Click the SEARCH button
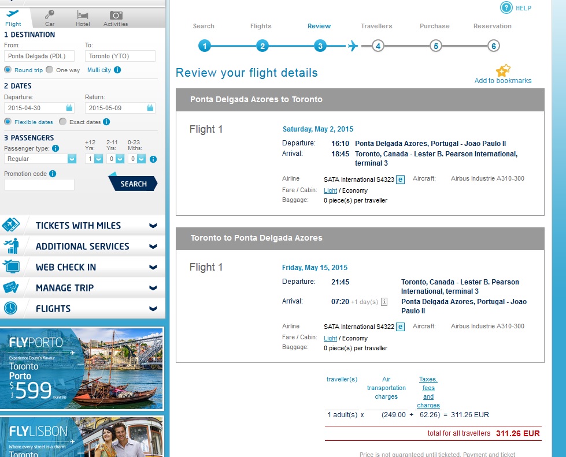Viewport: 566px width, 457px height. (133, 183)
